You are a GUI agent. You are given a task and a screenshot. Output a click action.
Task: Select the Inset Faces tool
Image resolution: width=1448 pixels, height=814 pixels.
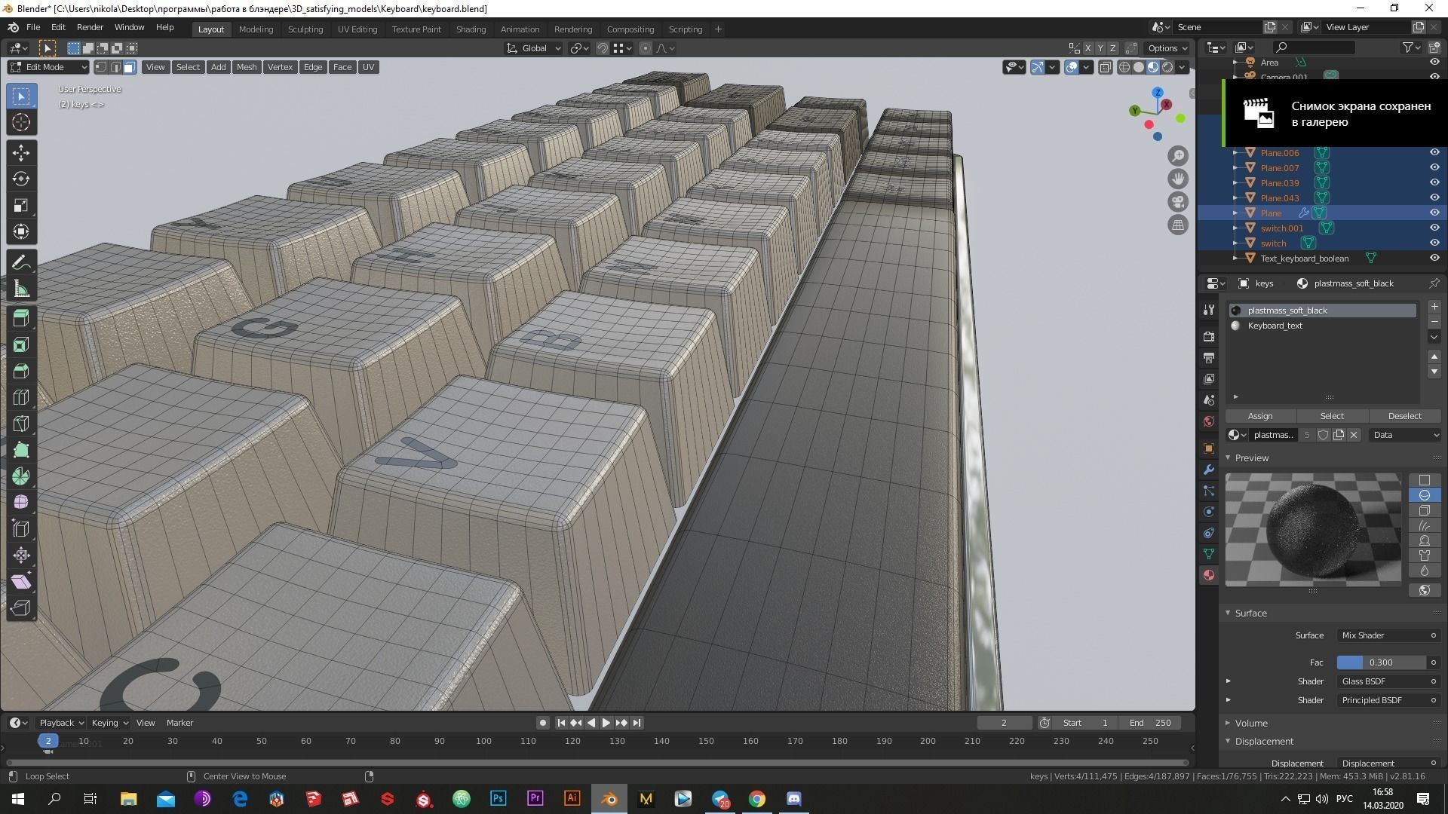point(21,344)
